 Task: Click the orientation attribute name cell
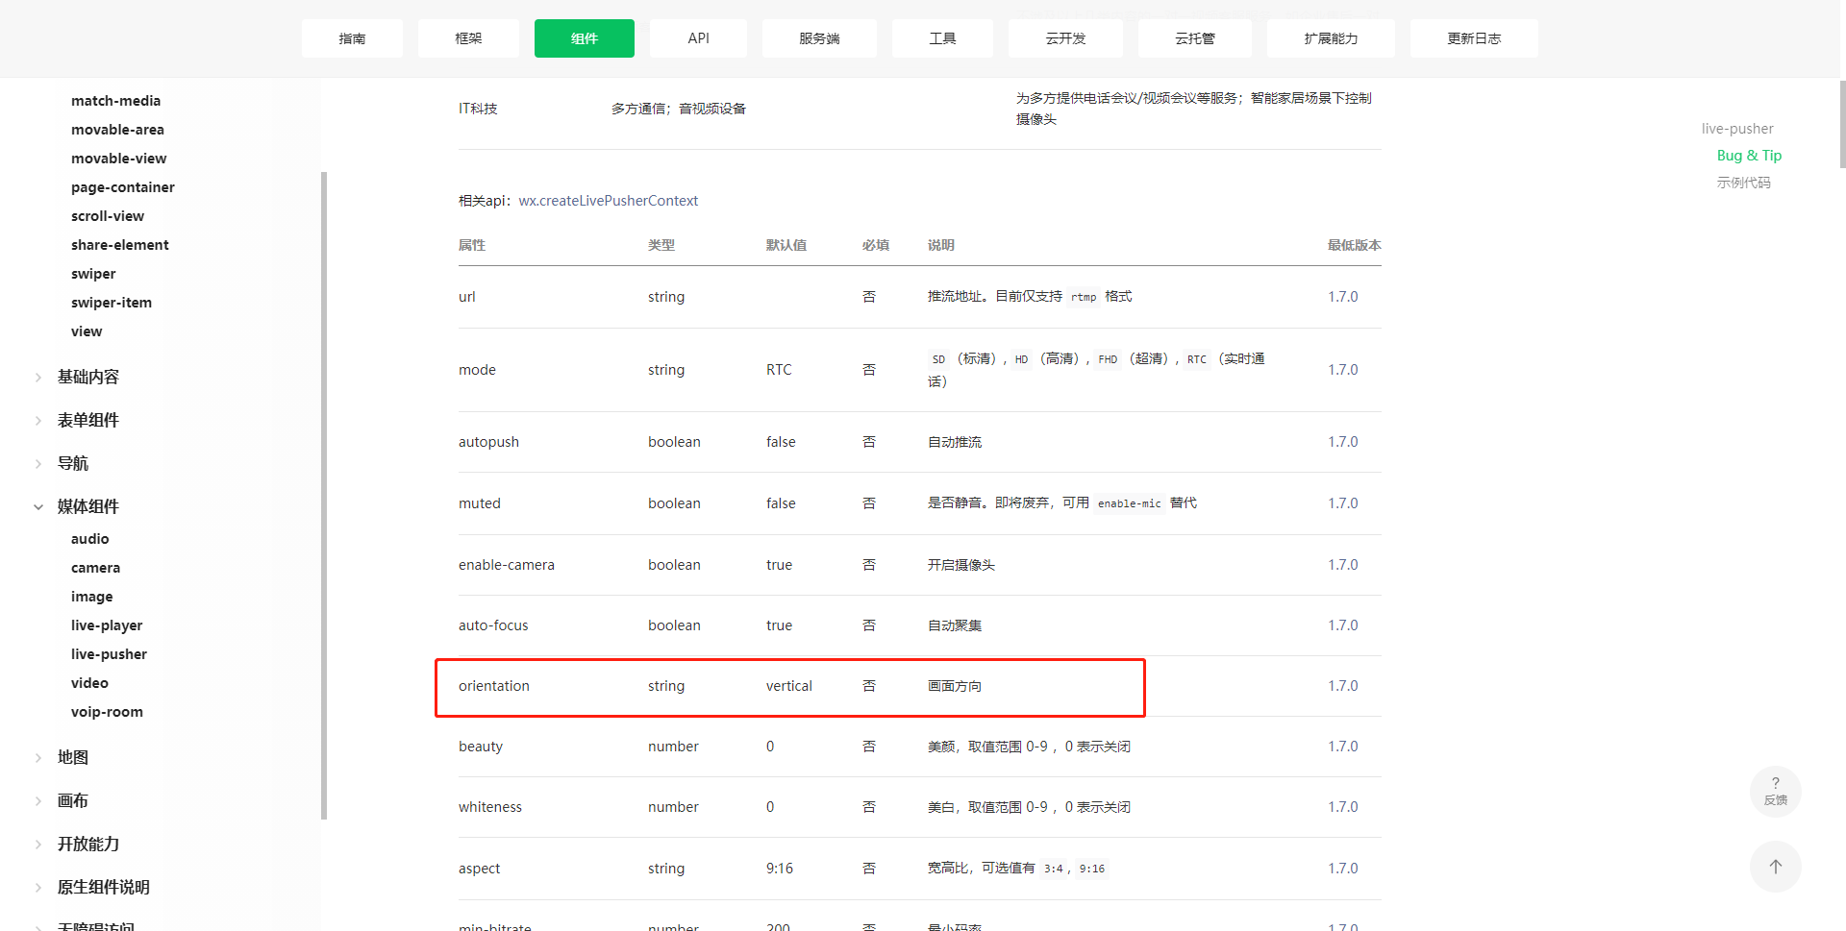click(493, 686)
